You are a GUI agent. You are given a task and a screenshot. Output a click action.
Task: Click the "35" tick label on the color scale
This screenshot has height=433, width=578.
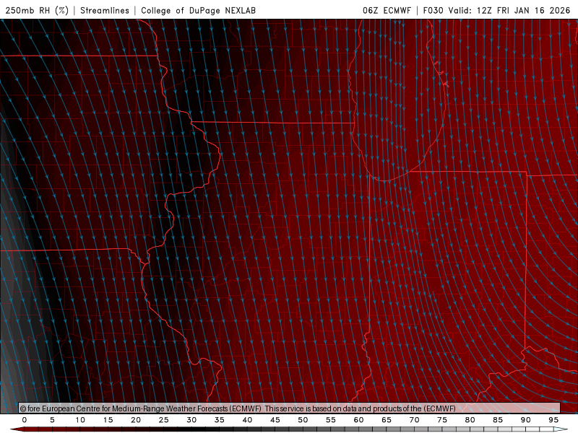pos(220,420)
